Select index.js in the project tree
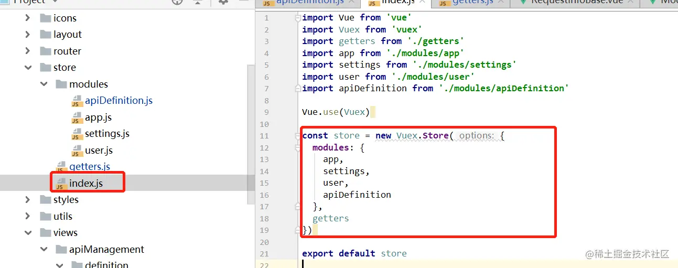 86,184
